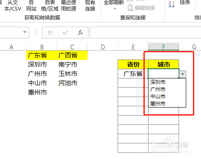
Task: Get data from table/range
Action: [50, 5]
